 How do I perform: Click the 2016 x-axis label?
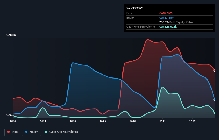(x=13, y=121)
